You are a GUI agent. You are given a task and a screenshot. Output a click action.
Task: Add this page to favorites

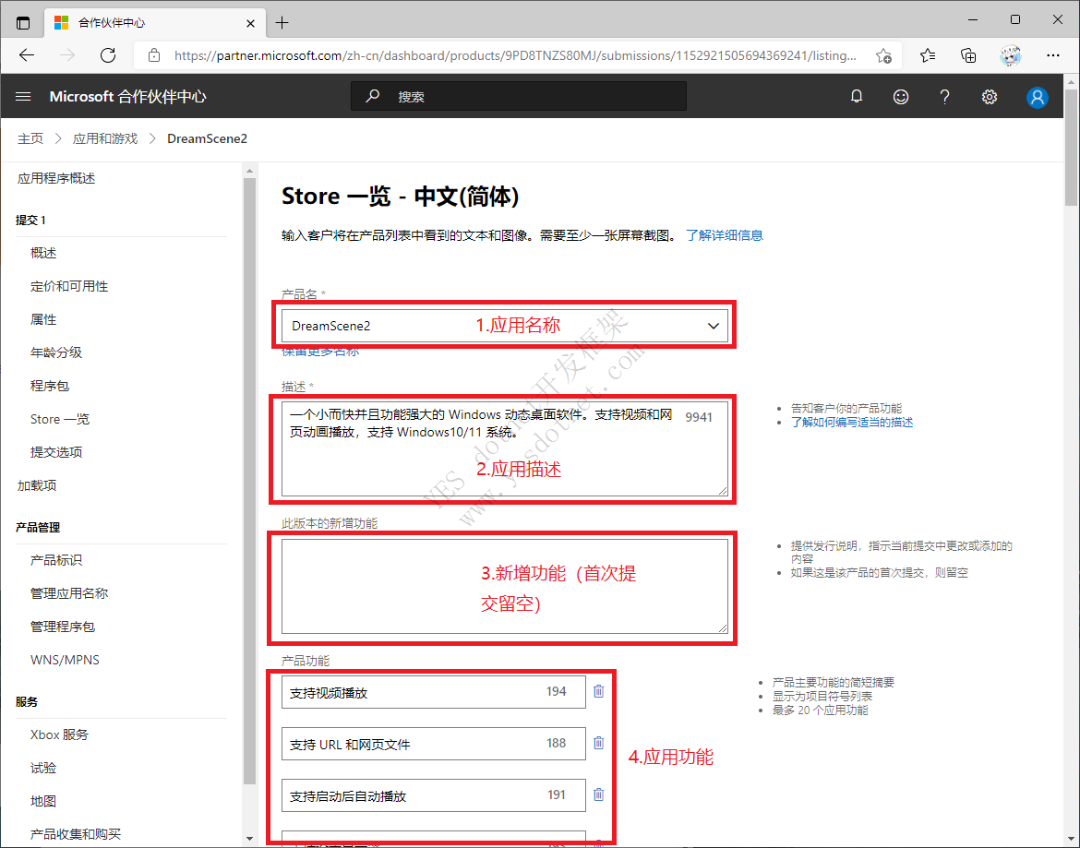tap(883, 55)
